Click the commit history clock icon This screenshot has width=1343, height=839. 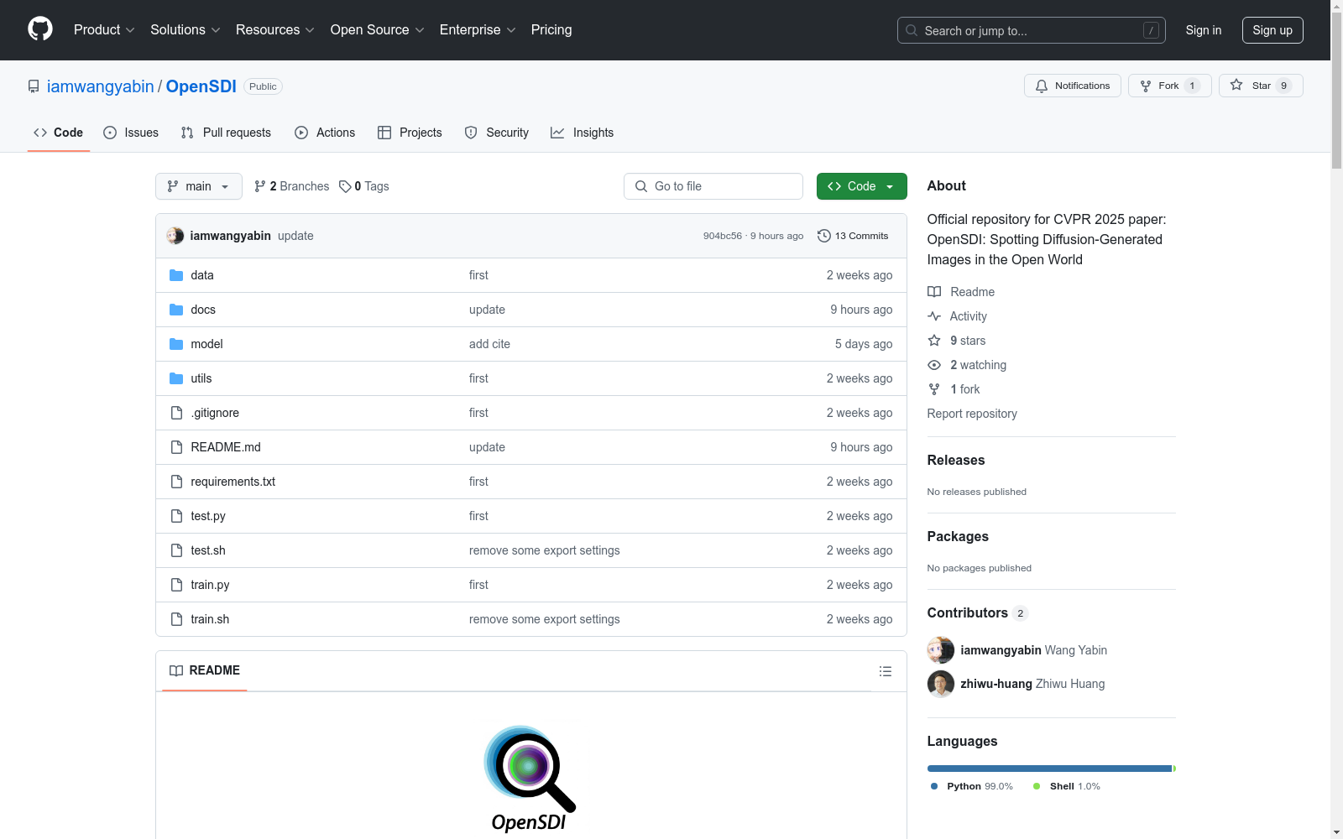click(x=824, y=236)
